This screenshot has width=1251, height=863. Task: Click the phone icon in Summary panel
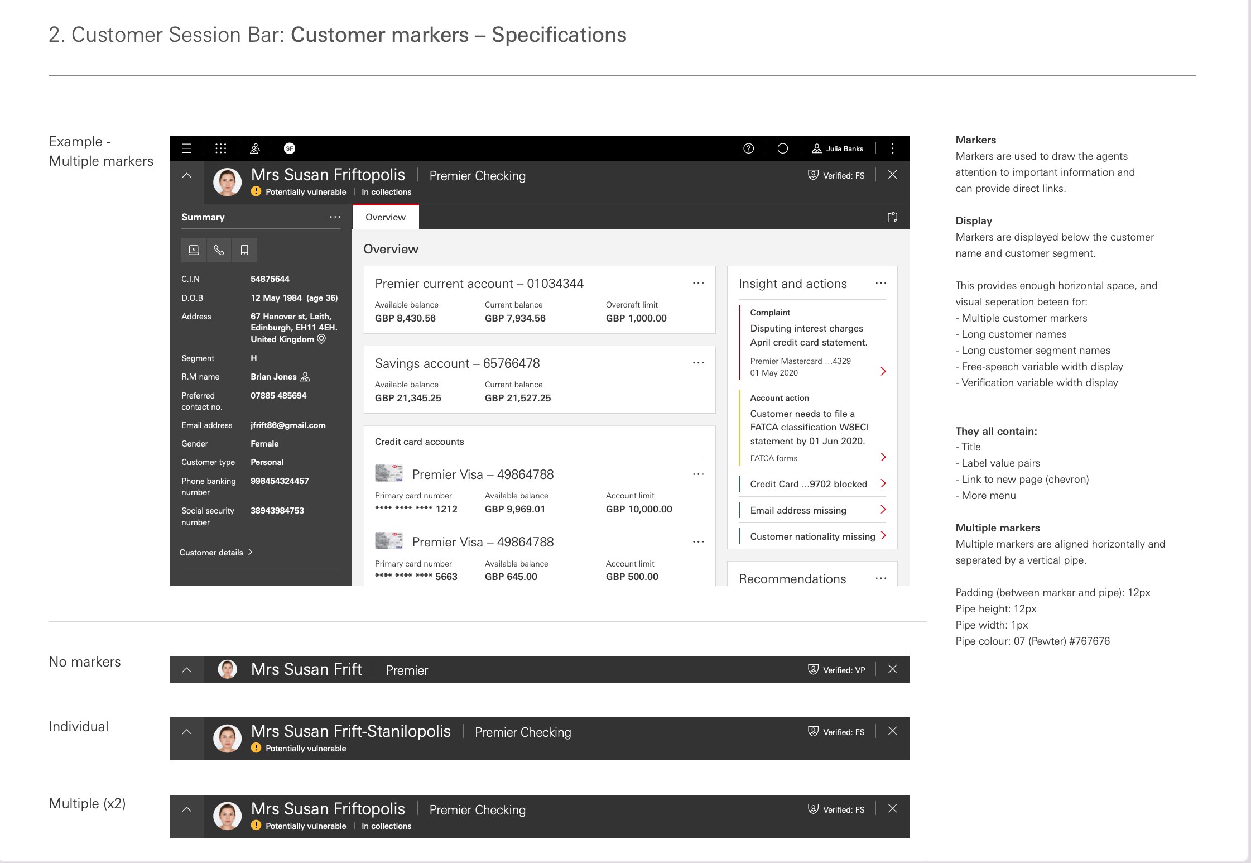point(219,250)
